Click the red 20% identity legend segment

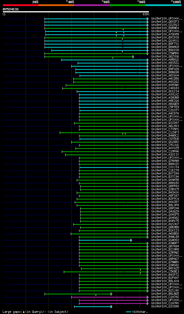[x=21, y=5]
